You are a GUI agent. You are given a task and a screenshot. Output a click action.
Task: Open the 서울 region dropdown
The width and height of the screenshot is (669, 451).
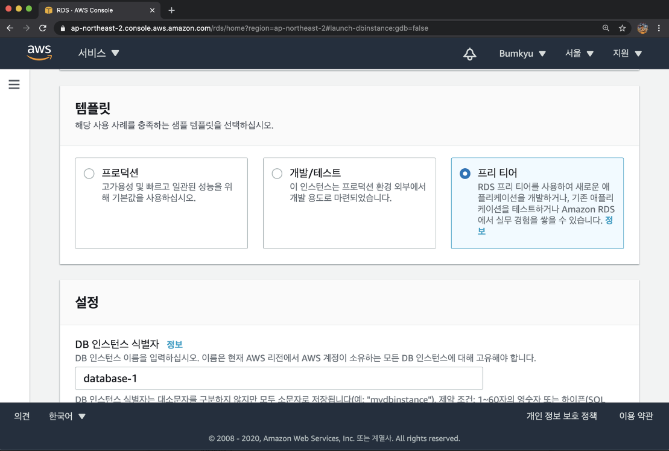(x=579, y=54)
